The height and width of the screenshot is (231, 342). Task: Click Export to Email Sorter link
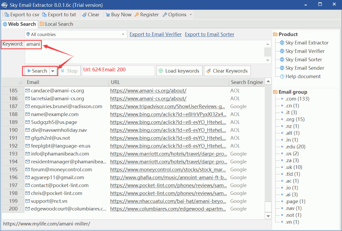tap(209, 34)
